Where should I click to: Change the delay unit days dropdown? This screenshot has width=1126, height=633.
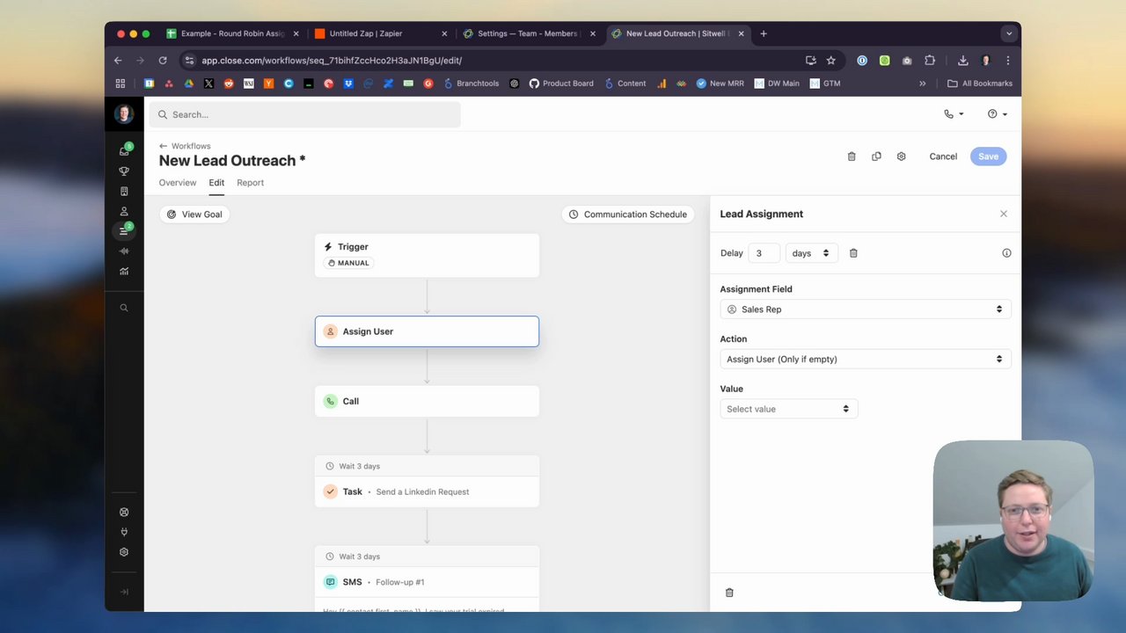point(811,253)
